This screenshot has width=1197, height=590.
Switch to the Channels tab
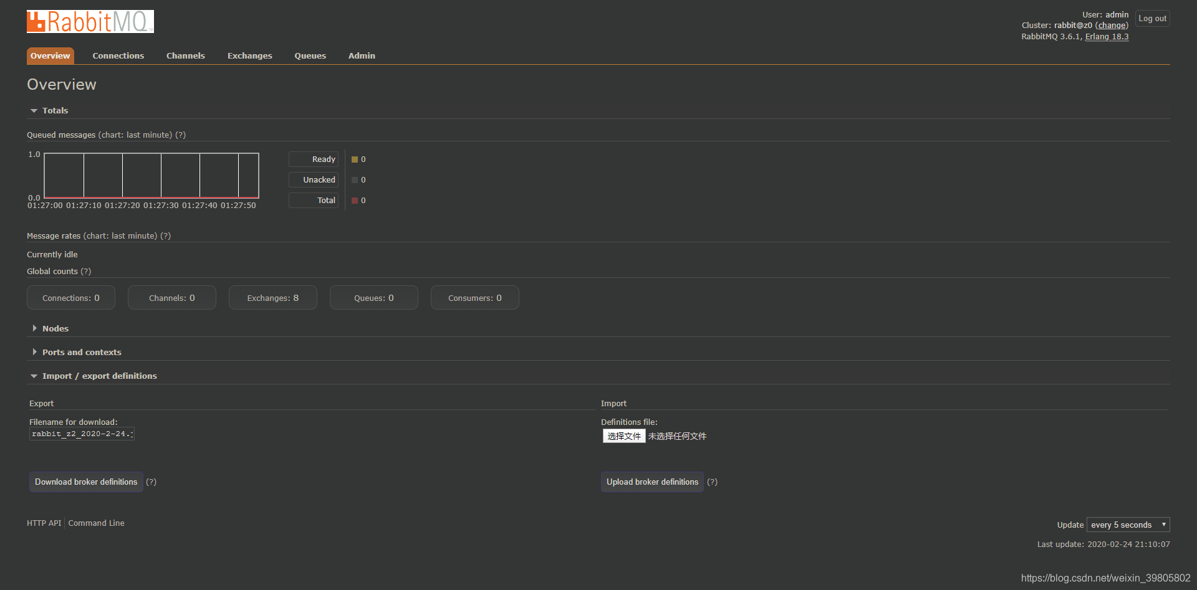pos(186,56)
